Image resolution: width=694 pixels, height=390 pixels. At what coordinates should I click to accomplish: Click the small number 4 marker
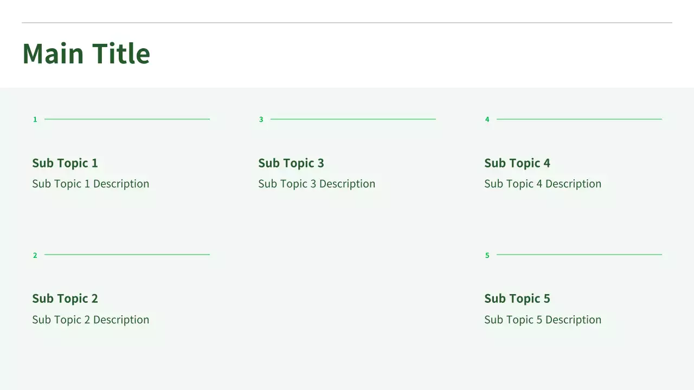[x=487, y=120]
